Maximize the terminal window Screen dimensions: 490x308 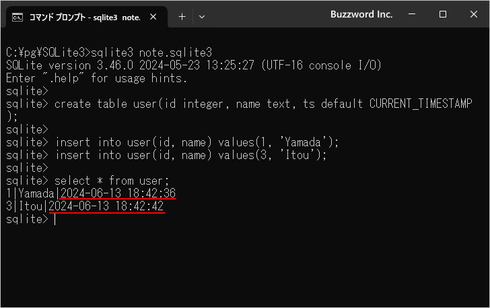coord(442,14)
